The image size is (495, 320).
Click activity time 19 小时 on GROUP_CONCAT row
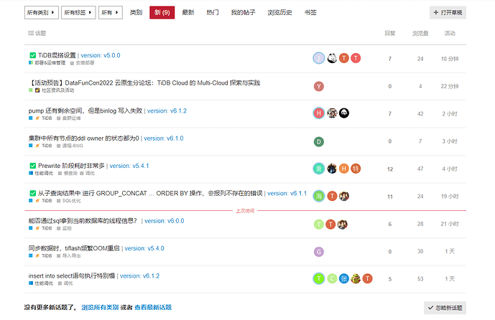point(450,197)
